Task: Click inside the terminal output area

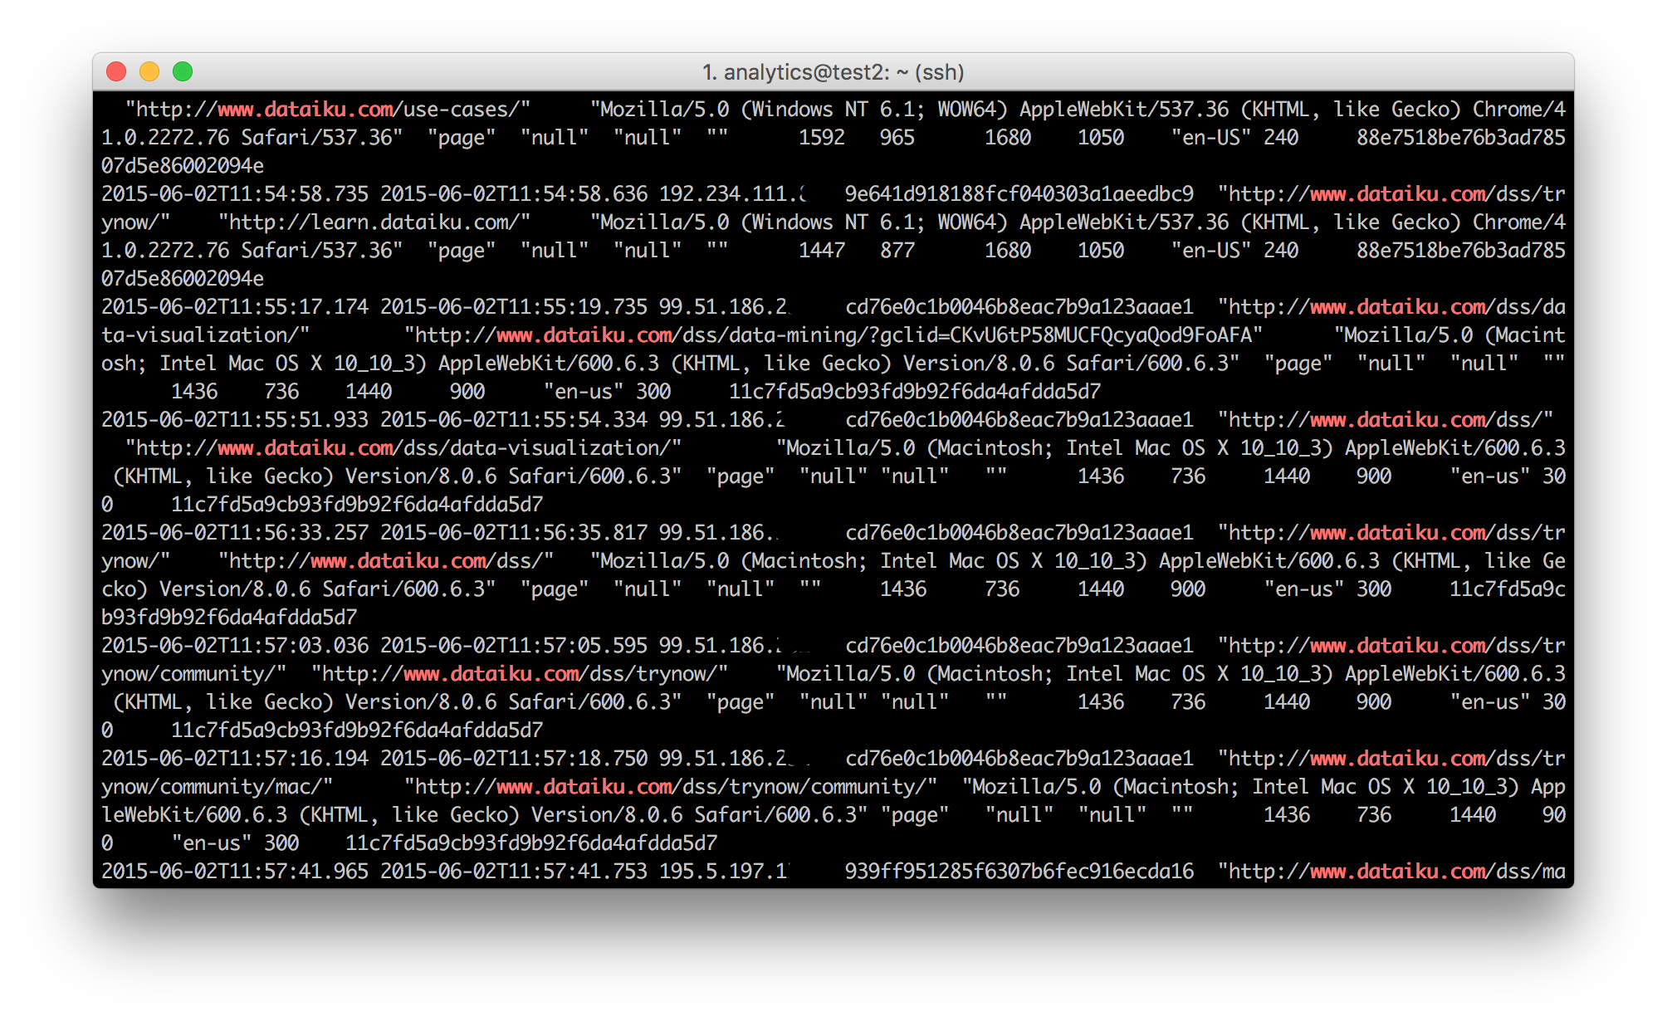Action: tap(830, 498)
